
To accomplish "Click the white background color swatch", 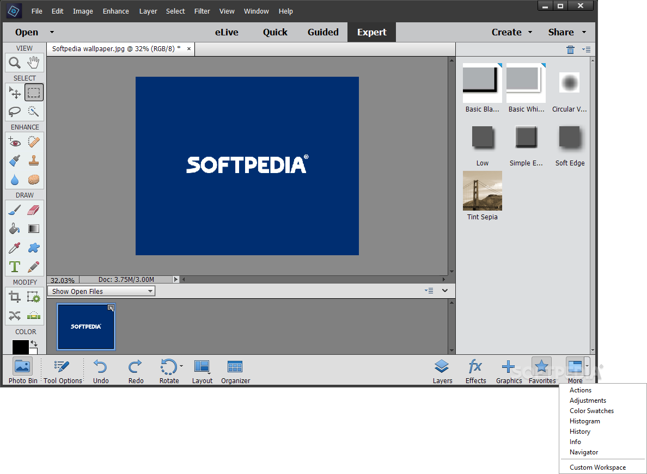I will pos(34,351).
